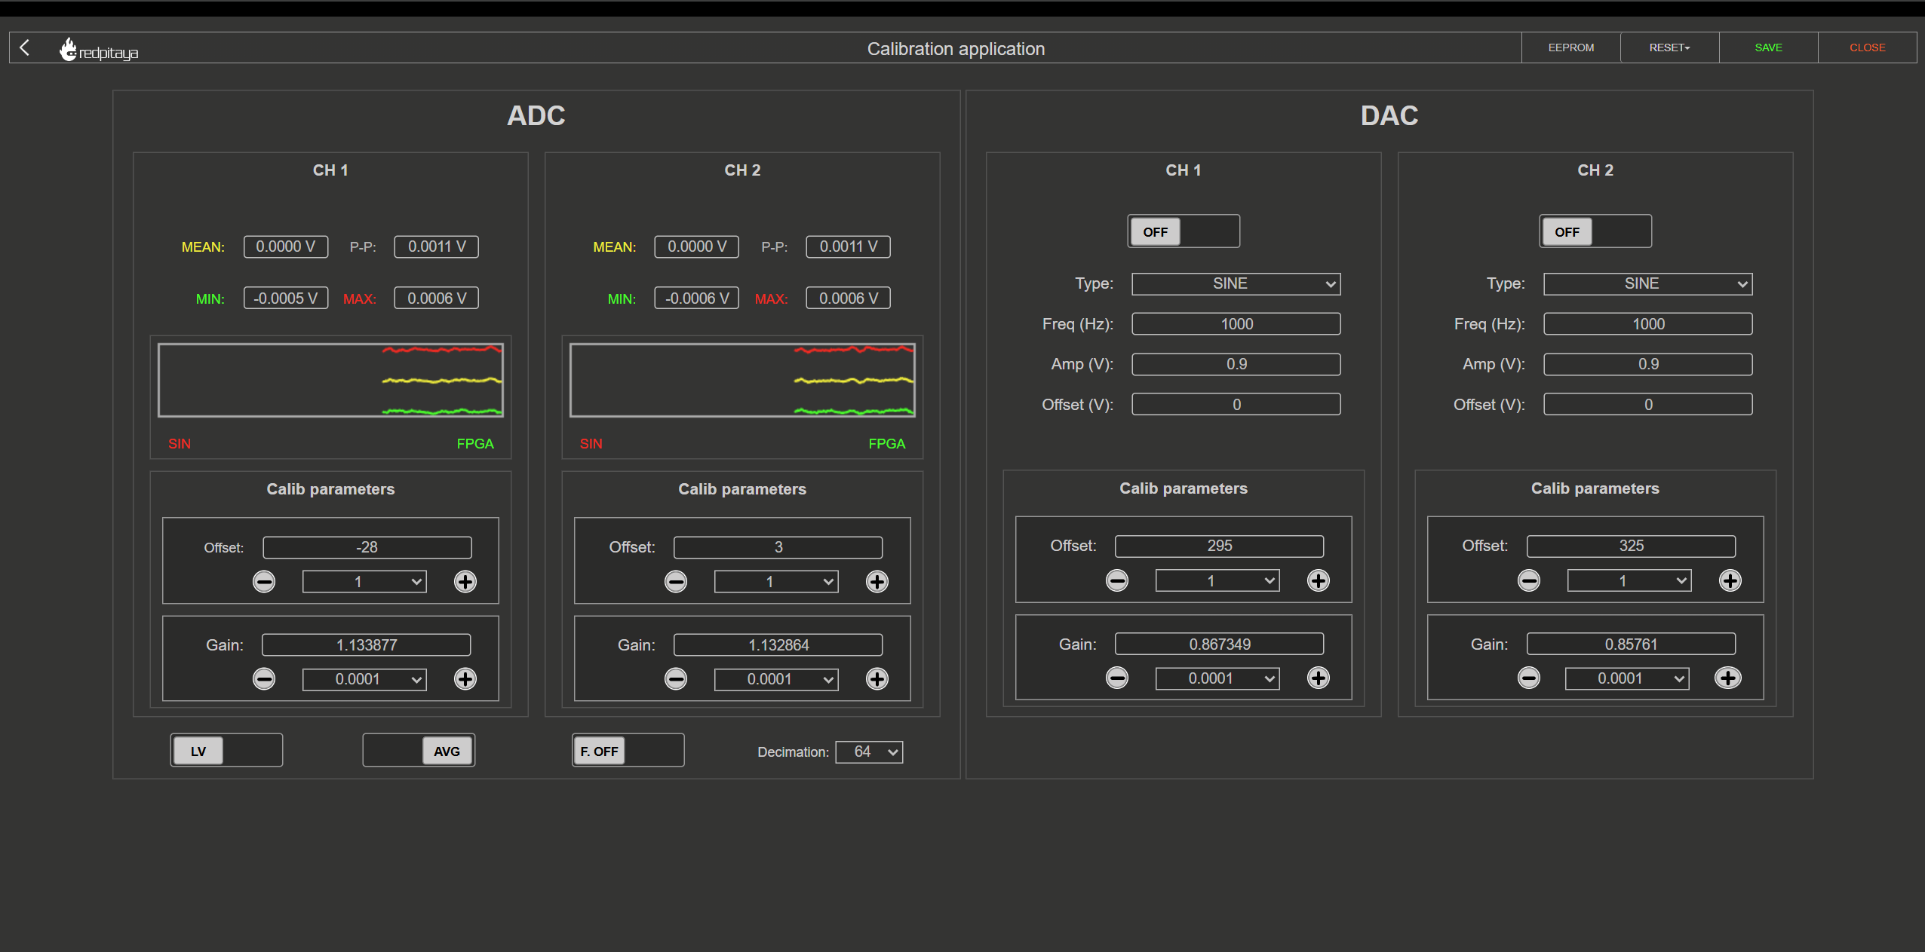Click ADC CH 1 calib offset field -28

tap(367, 547)
